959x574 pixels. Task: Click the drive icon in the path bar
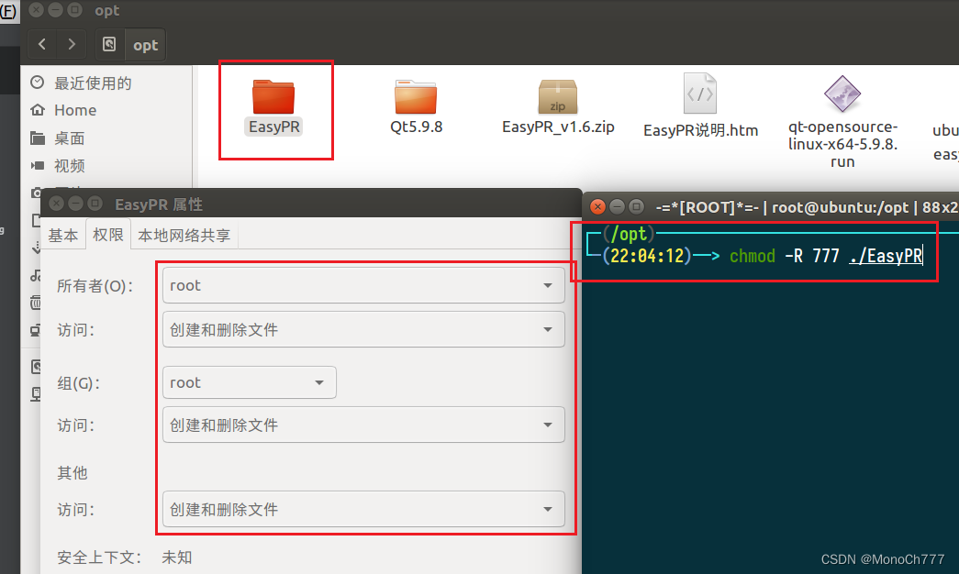click(x=109, y=43)
